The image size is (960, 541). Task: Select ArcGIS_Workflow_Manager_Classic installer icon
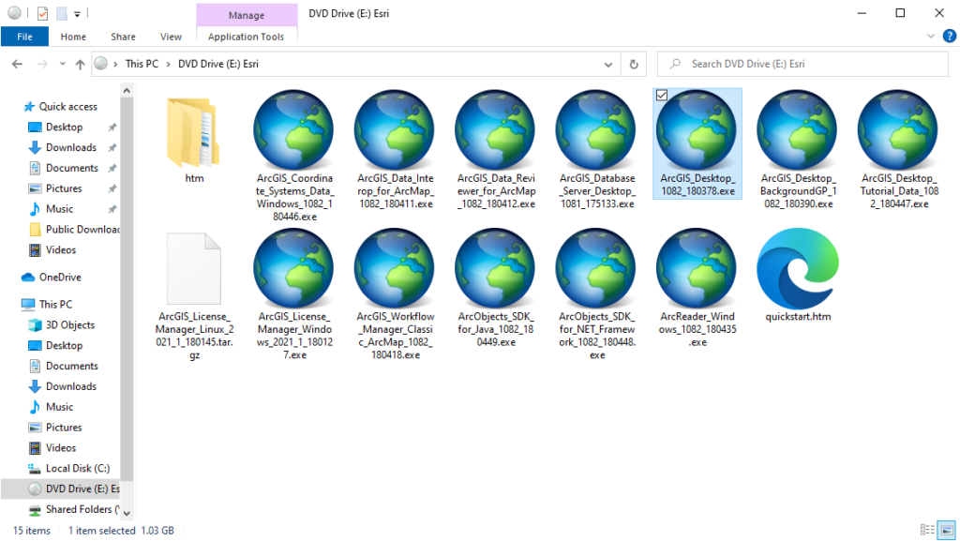click(x=395, y=268)
